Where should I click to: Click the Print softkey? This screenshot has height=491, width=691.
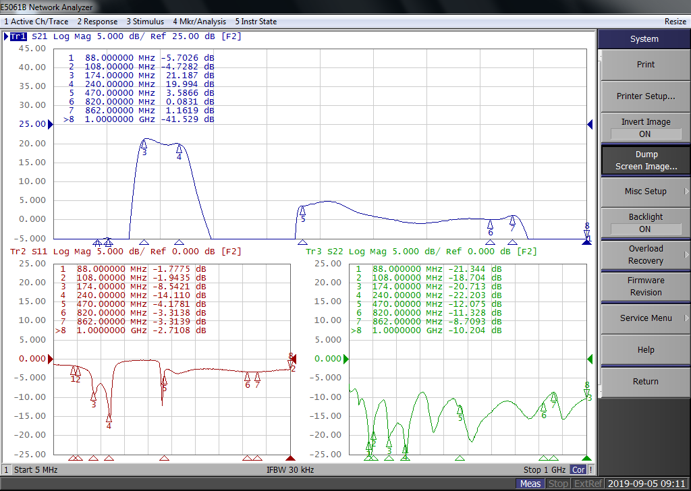point(645,65)
